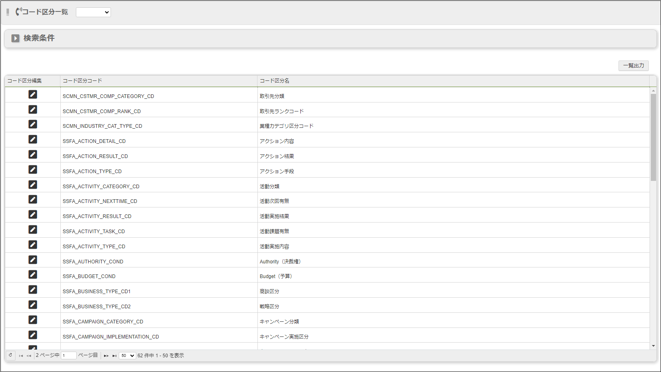661x372 pixels.
Task: Open the dropdown next to コード区分一覧 title
Action: click(93, 12)
